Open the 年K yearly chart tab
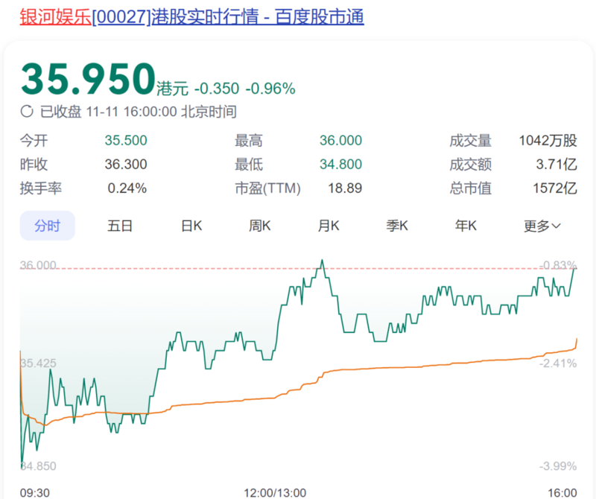 [x=466, y=226]
